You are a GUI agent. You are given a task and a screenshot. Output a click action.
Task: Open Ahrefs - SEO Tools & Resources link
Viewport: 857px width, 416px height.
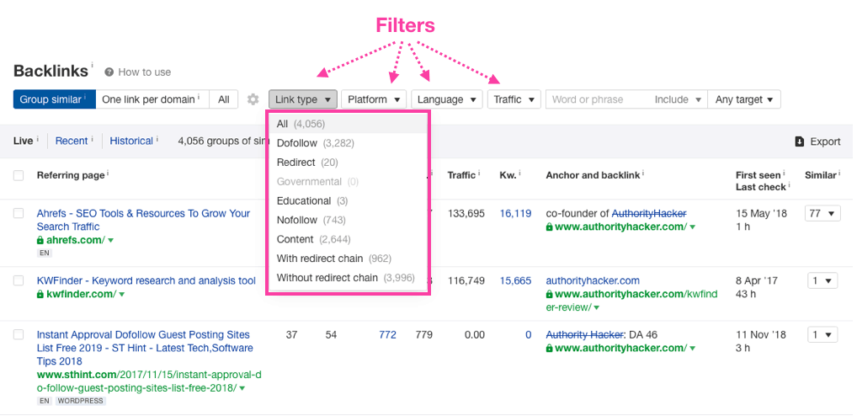143,220
